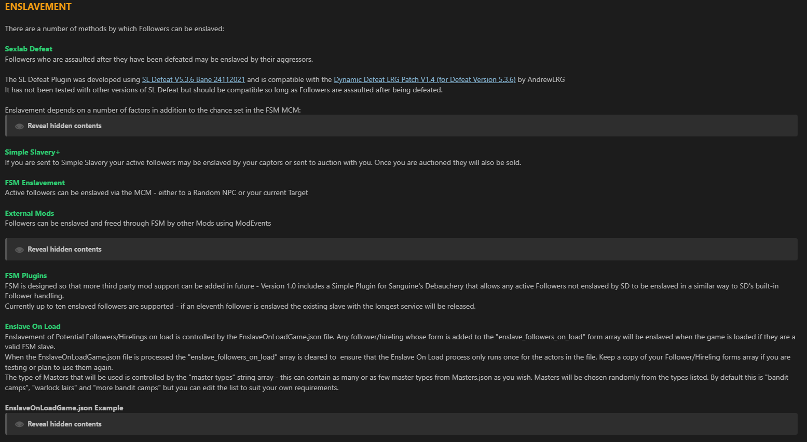Click the FSM Enslavement heading

click(x=35, y=183)
